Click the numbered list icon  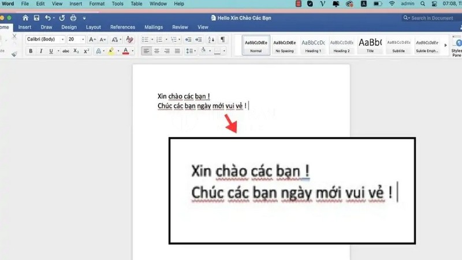click(x=159, y=39)
